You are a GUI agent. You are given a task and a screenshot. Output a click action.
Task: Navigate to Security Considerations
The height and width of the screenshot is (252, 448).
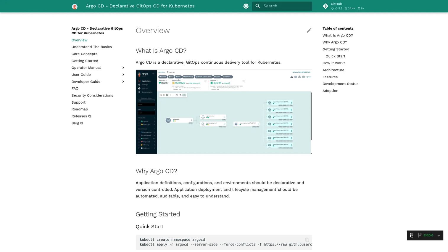[x=92, y=95]
